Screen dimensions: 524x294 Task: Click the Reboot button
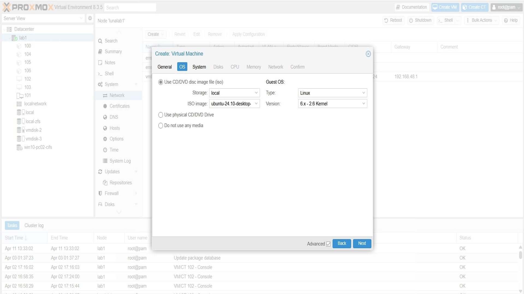(393, 20)
